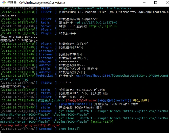Click the redis://127.0.0.1:6379/0 address
This screenshot has width=169, height=133.
(96, 23)
